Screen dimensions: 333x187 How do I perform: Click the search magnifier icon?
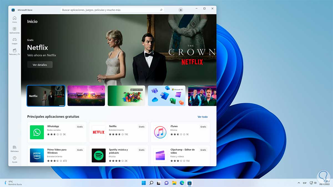161,10
